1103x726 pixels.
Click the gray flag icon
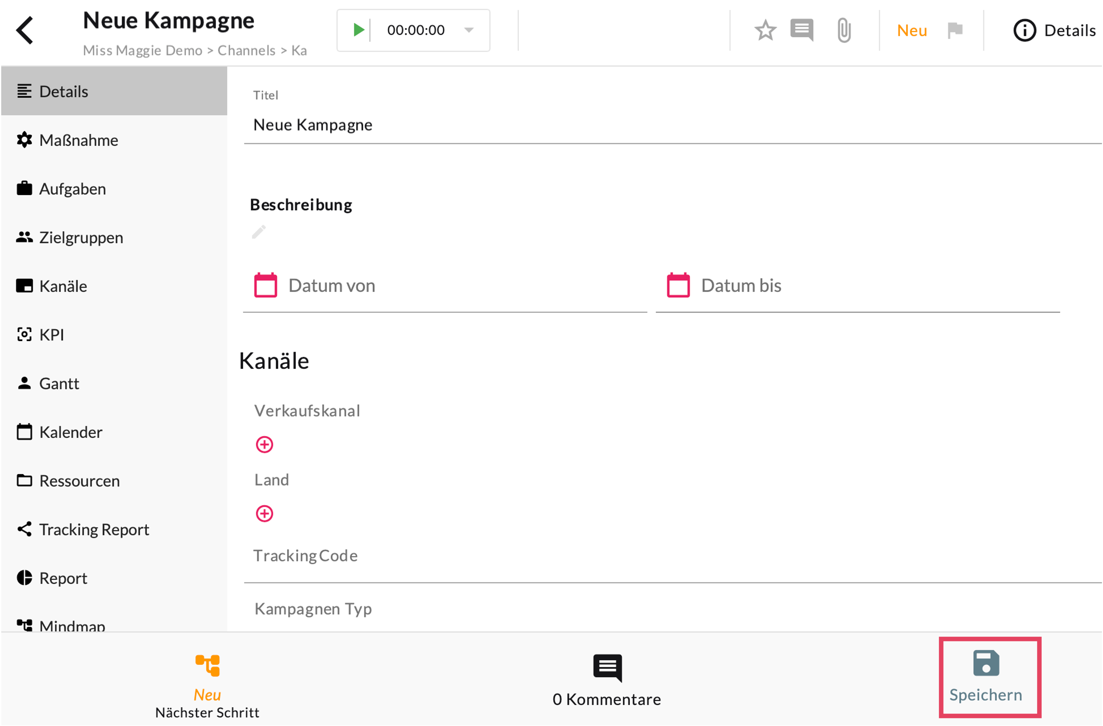click(x=955, y=30)
